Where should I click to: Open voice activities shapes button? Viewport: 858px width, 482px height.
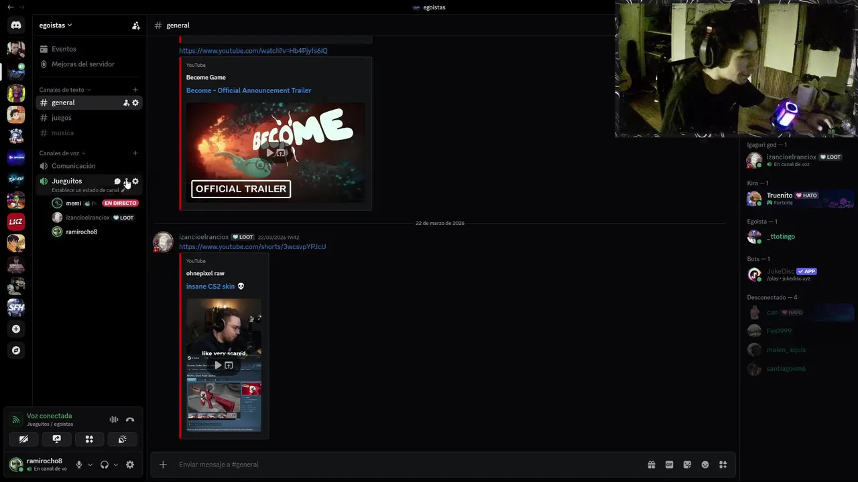[89, 439]
